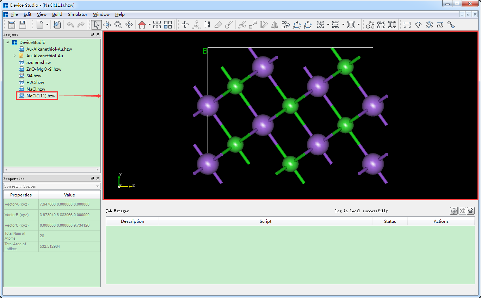Click the vector 'ab' toolbar icon
Screen dimensions: 481x298
[440, 25]
